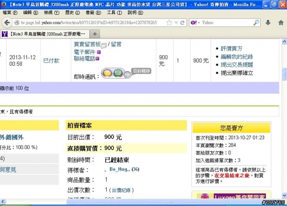
Task: Open the 評價買方 link
Action: (x=231, y=49)
